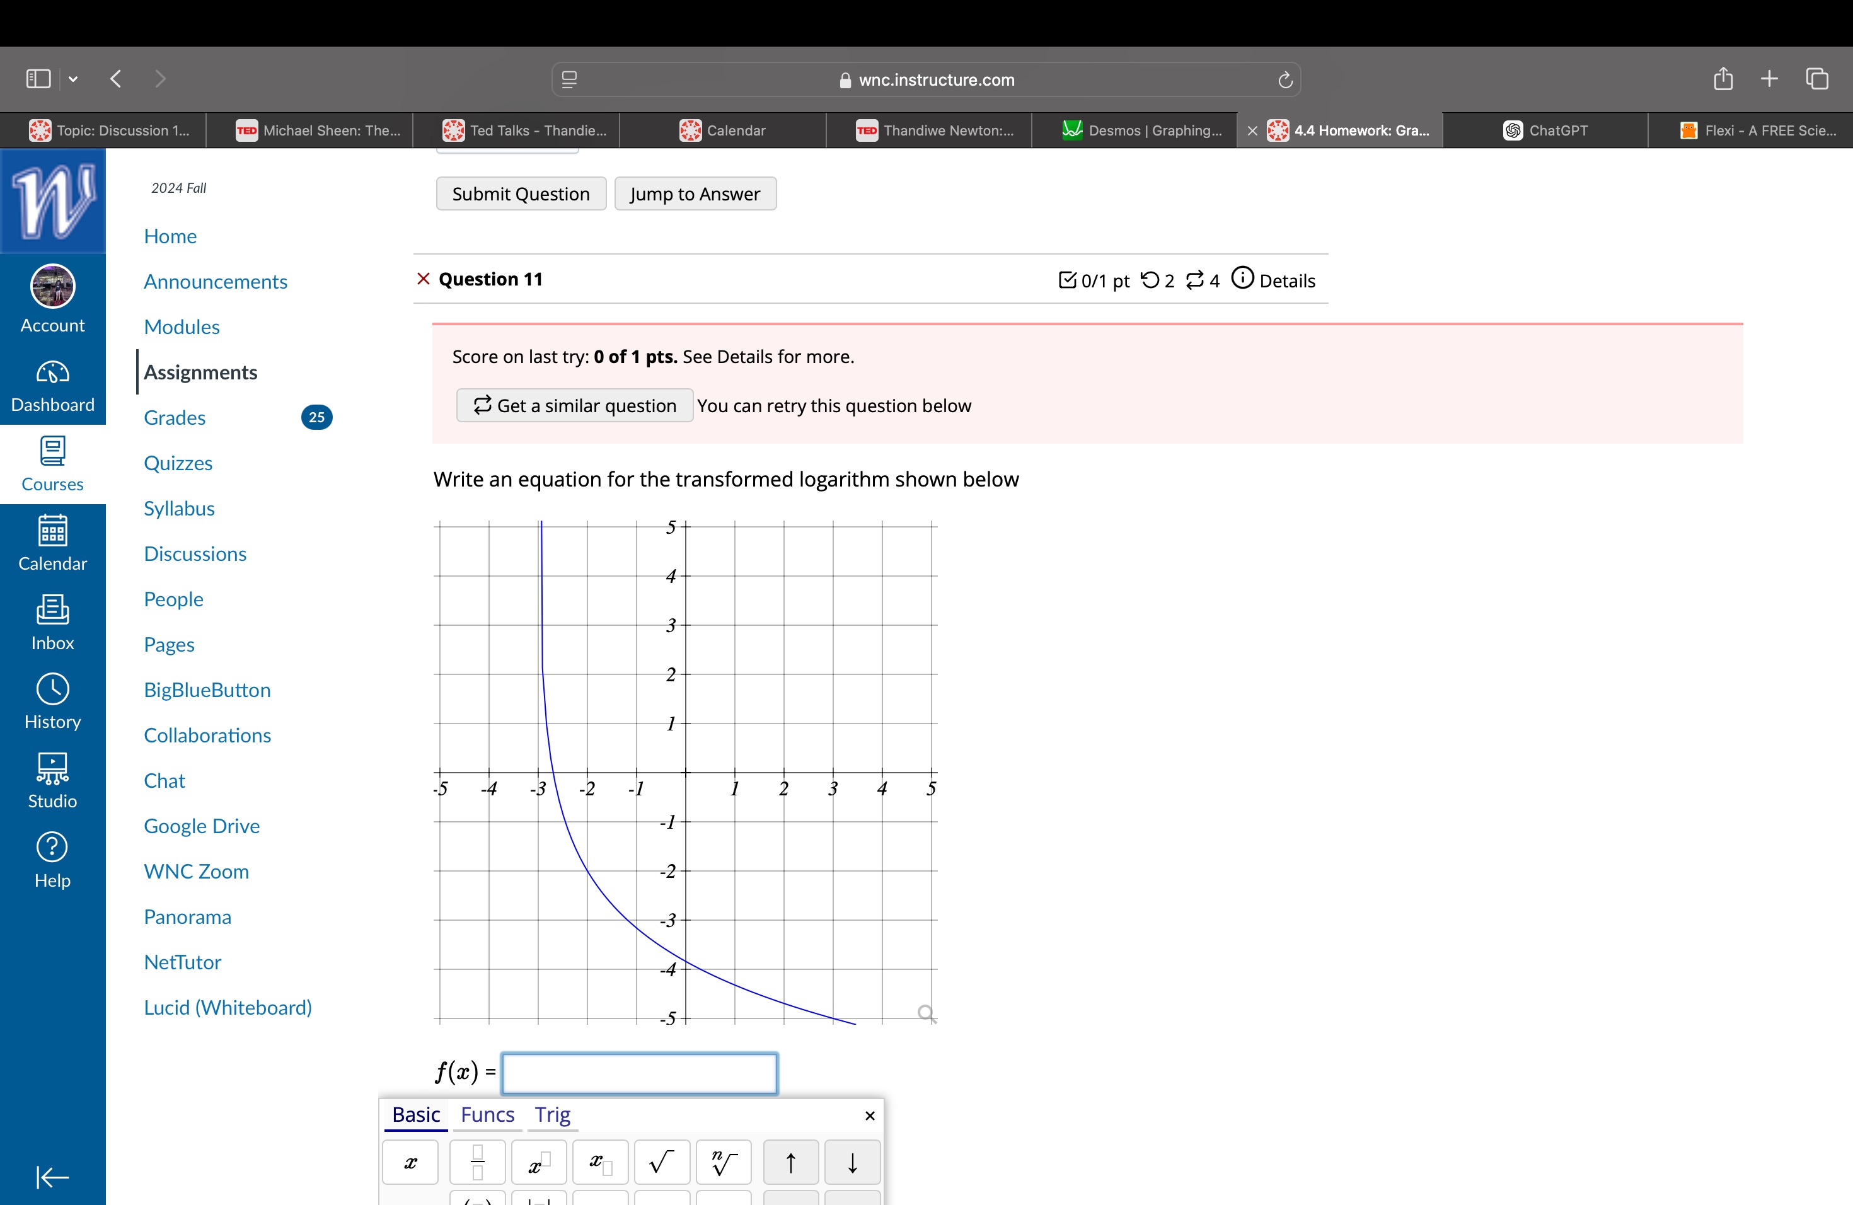Open the Pages link
The height and width of the screenshot is (1205, 1853).
pos(169,645)
